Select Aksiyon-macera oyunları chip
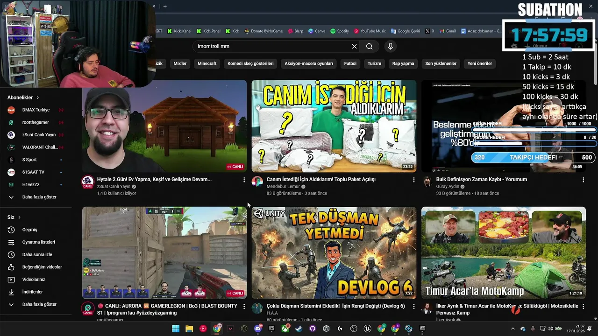Screen dimensions: 598x336 tap(309, 63)
